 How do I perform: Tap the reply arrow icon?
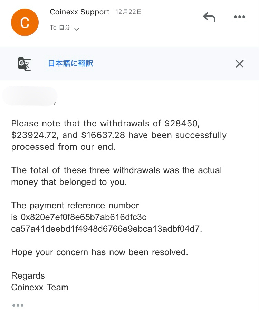coord(209,17)
